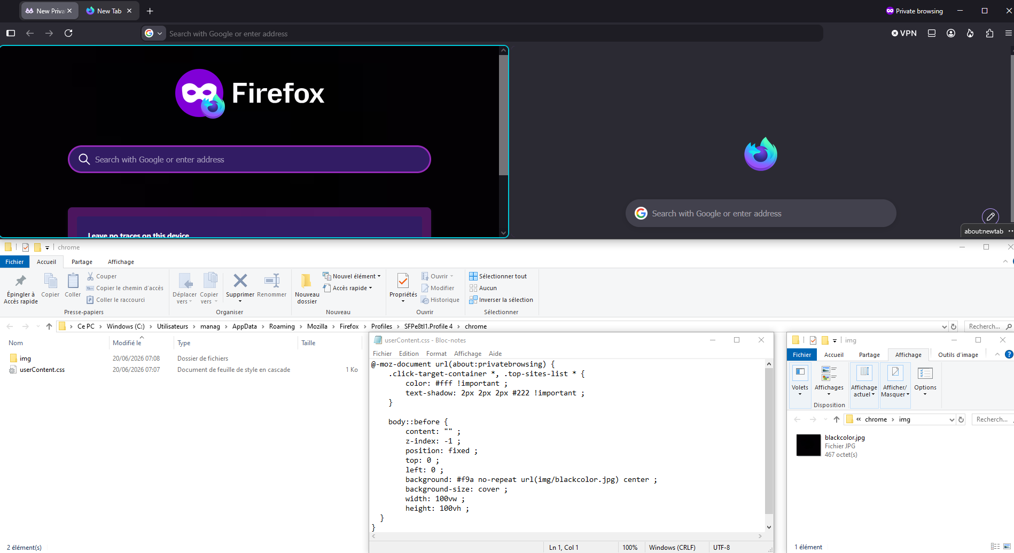Click Aucun in Sélectionner group
Image resolution: width=1014 pixels, height=553 pixels.
coord(483,288)
